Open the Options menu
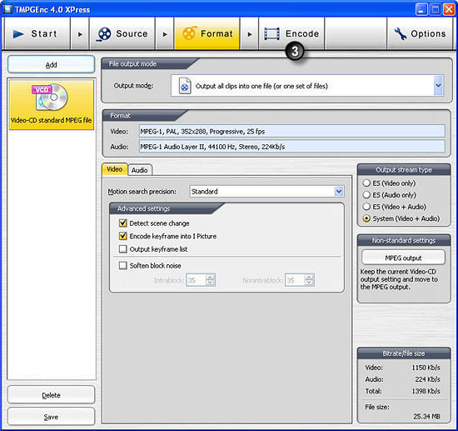This screenshot has height=431, width=458. coord(420,33)
